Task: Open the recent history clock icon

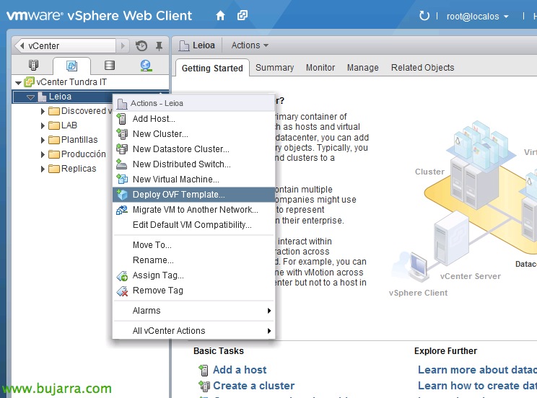Action: (x=141, y=45)
